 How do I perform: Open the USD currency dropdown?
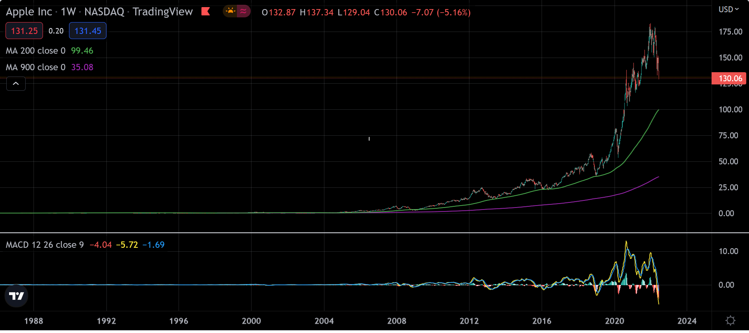729,9
